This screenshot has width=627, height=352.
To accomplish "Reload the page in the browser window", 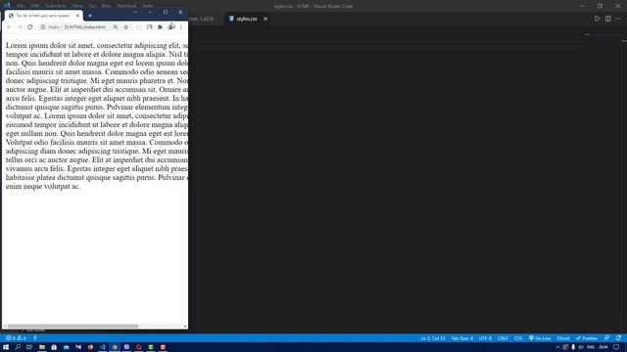I will [30, 27].
